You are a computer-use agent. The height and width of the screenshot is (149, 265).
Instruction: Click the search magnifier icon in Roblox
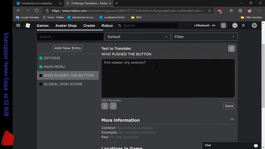pyautogui.click(x=119, y=26)
